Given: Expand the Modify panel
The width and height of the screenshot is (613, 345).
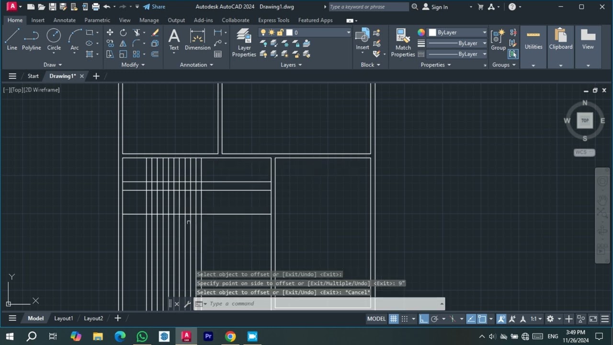Looking at the screenshot, I should [x=133, y=65].
